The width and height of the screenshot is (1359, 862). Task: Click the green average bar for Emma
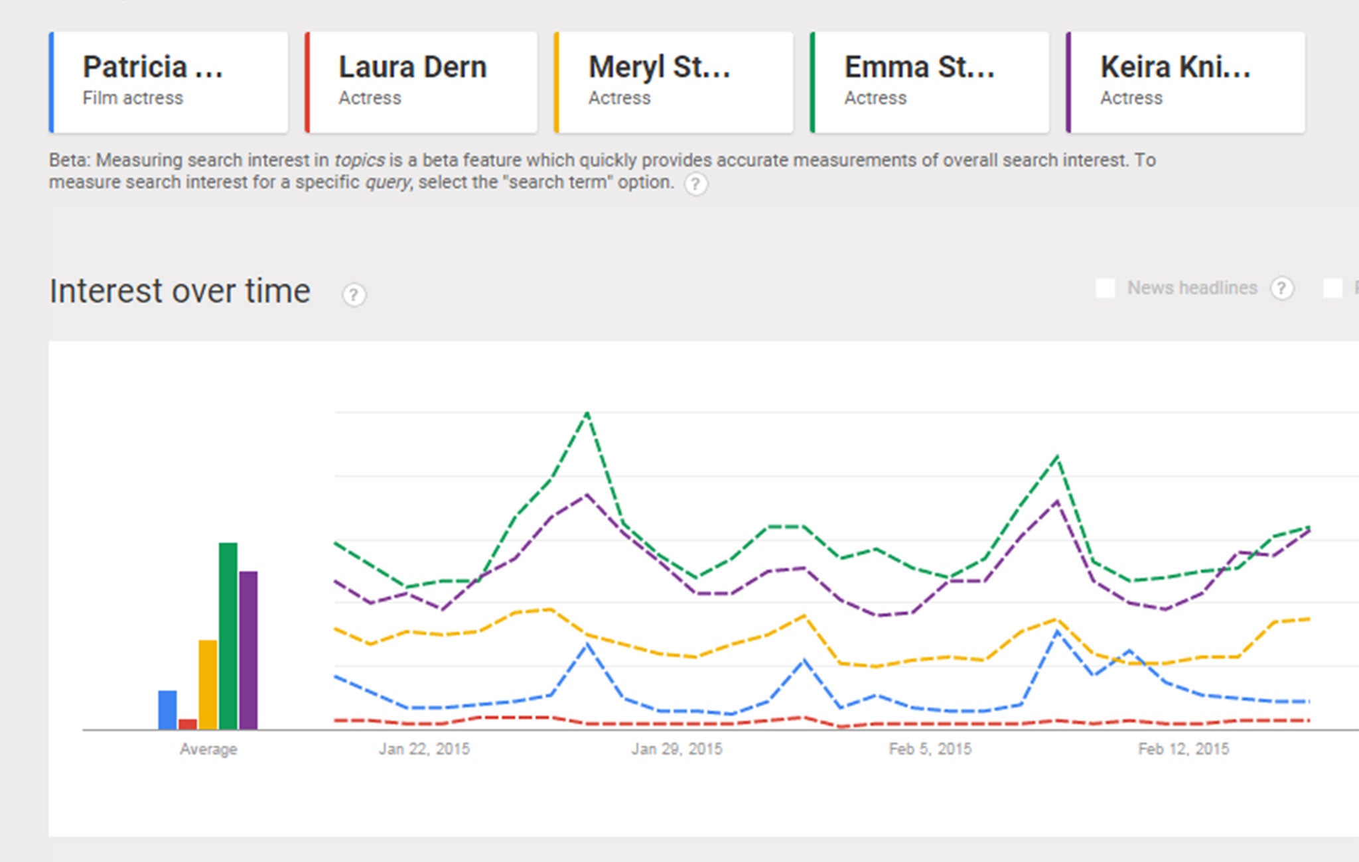(228, 636)
